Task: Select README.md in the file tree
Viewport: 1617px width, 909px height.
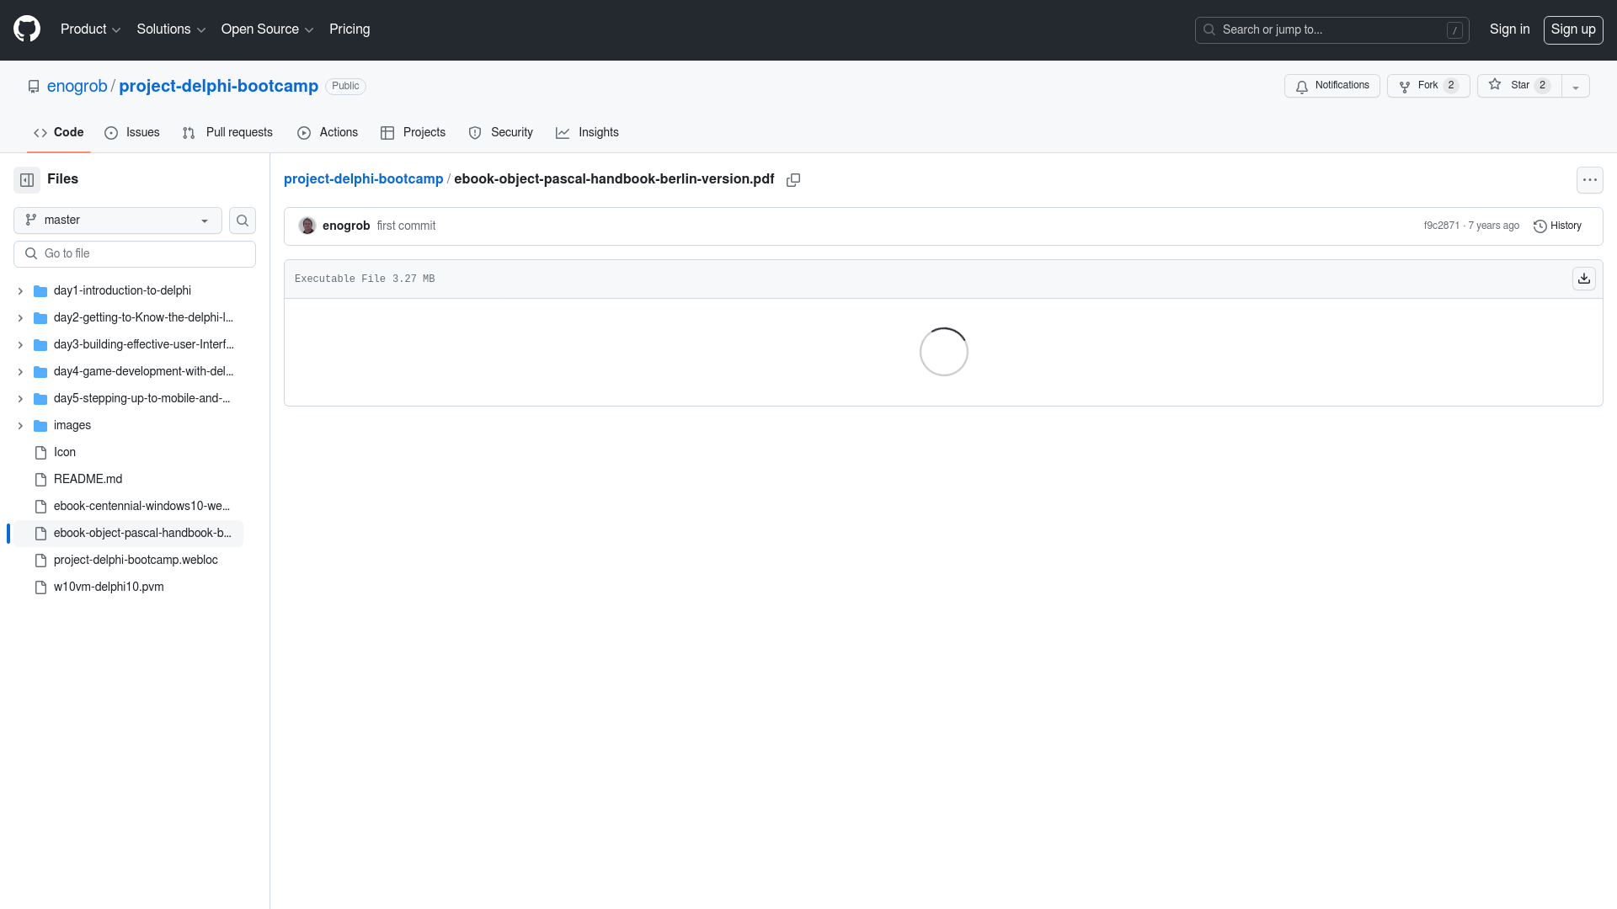Action: click(88, 479)
